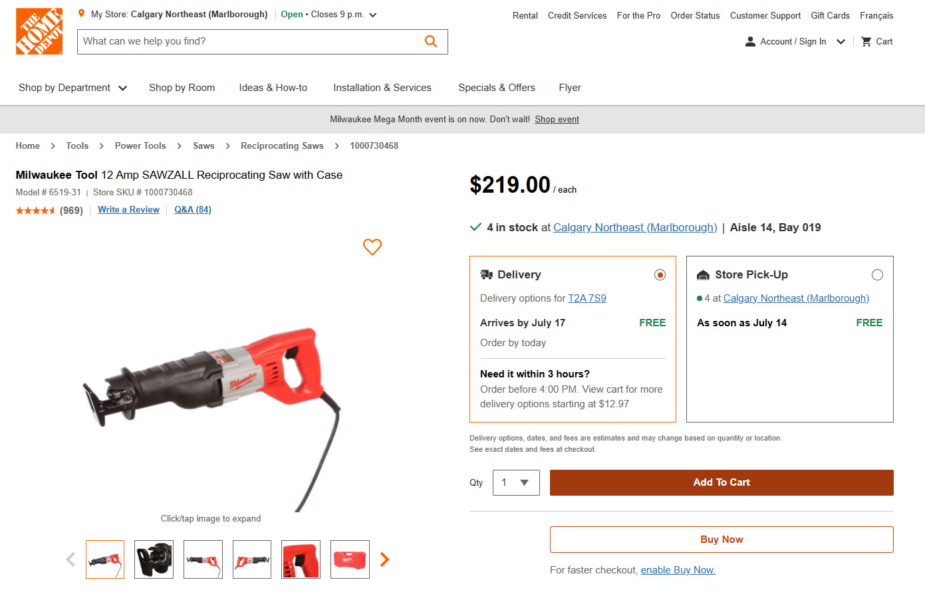Image resolution: width=925 pixels, height=592 pixels.
Task: Open the Installation & Services menu
Action: pos(382,88)
